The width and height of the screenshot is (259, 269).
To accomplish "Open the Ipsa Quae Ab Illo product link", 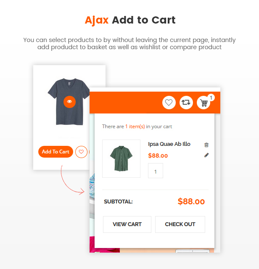I will (x=169, y=144).
